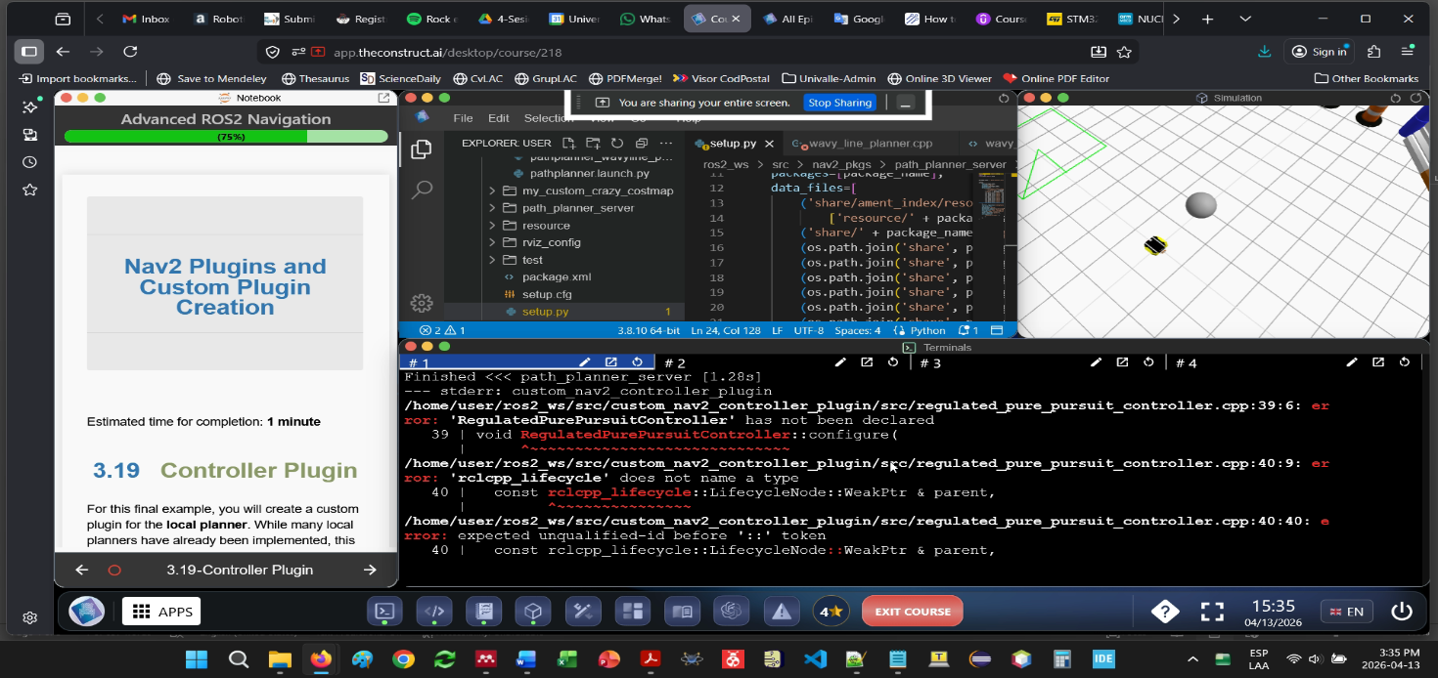Select terminal tab #4

(x=1186, y=362)
